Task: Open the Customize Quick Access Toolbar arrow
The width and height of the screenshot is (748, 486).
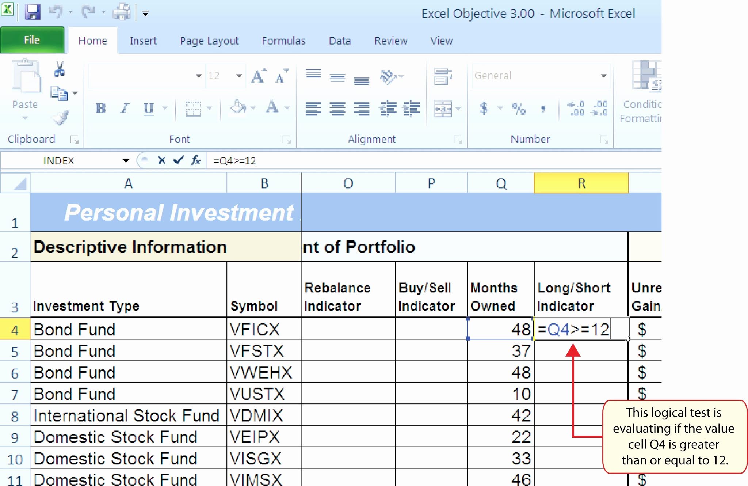Action: [x=145, y=14]
